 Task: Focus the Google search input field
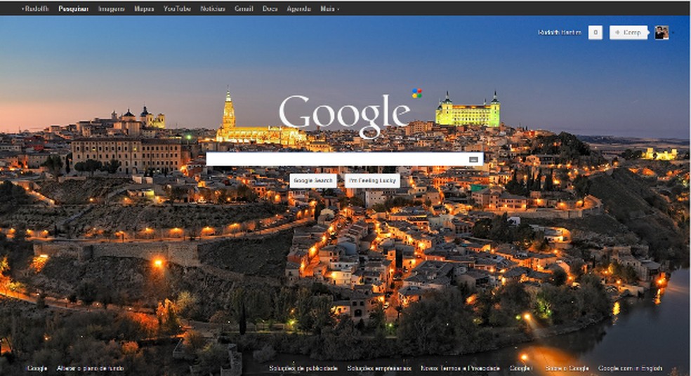coord(345,159)
